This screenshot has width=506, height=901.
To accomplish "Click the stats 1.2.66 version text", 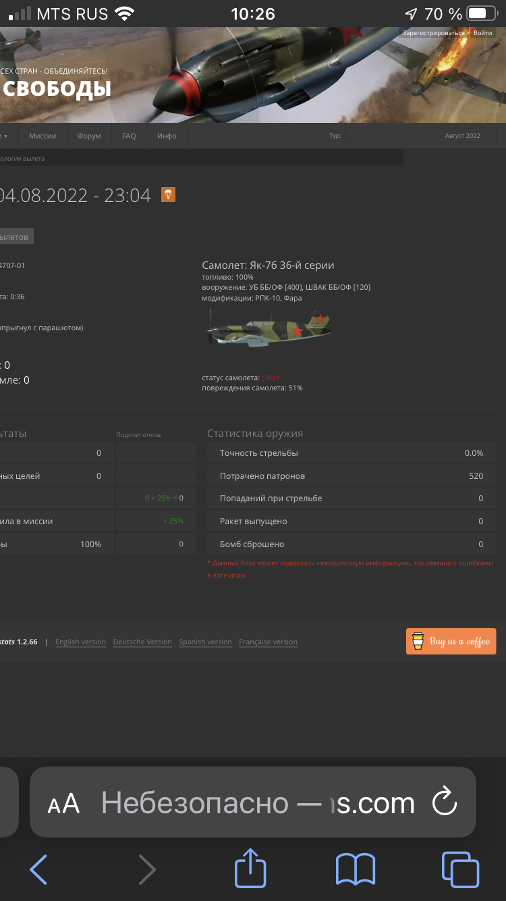I will coord(20,642).
